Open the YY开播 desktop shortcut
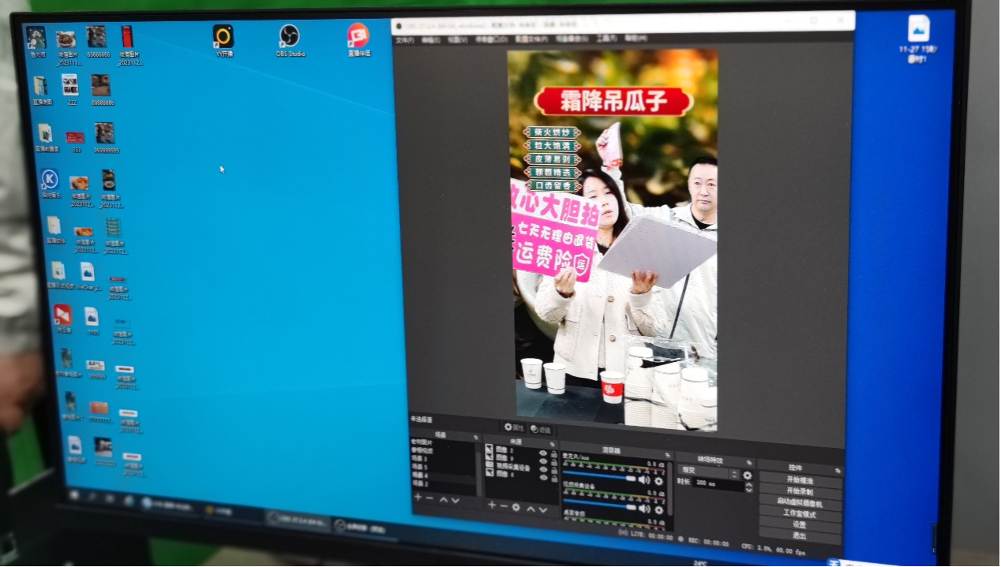This screenshot has width=1001, height=567. 223,39
